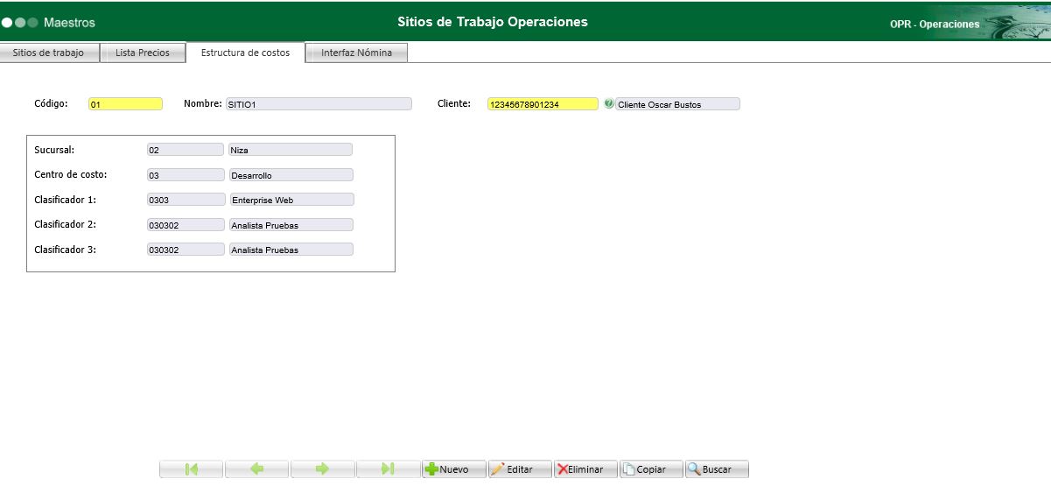Viewport: 1051px width, 500px height.
Task: Click the Sitios de Trabajo Operaciones title
Action: tap(493, 22)
